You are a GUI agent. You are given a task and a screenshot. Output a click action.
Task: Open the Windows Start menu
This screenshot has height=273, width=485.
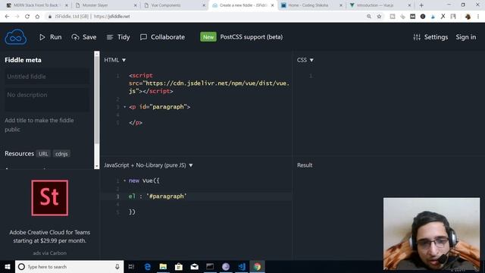tap(8, 266)
